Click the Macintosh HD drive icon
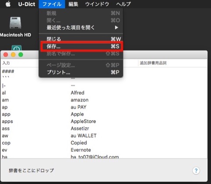The width and height of the screenshot is (211, 184). [15, 23]
